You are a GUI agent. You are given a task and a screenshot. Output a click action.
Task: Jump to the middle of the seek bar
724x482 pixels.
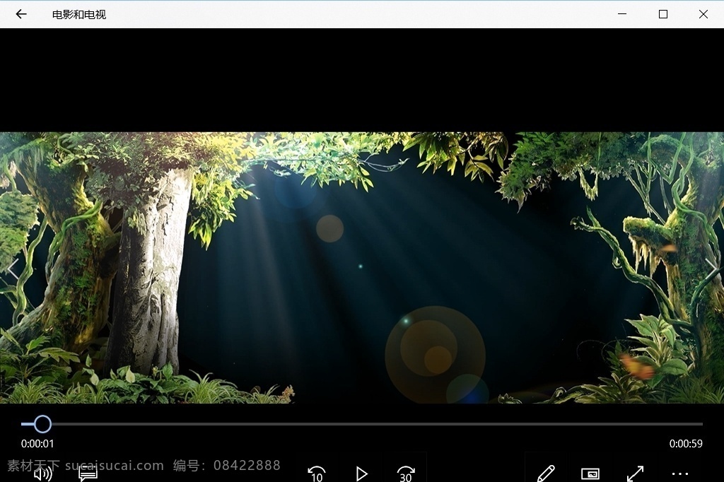362,424
